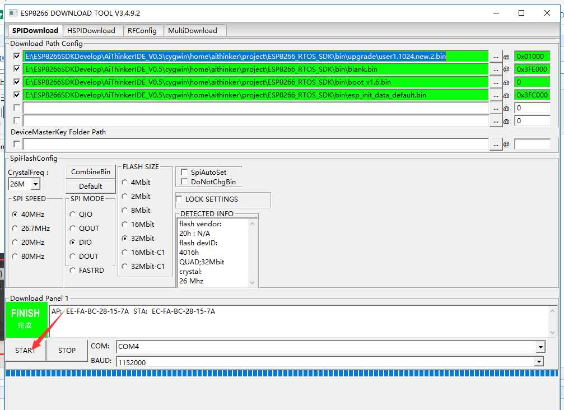Browse for the boot_v1.6.bin file path
Image resolution: width=564 pixels, height=410 pixels.
click(x=496, y=82)
